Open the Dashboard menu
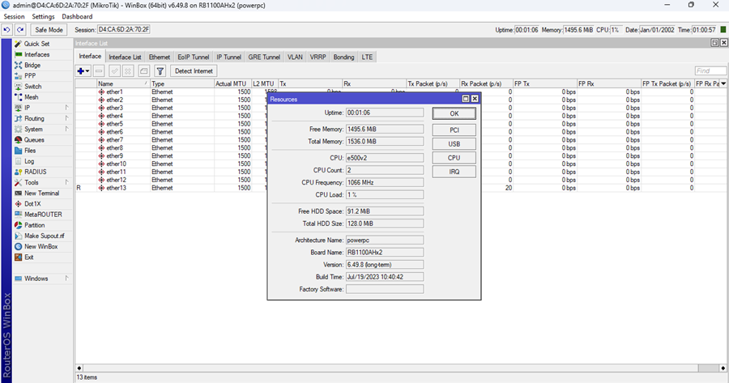 [77, 16]
